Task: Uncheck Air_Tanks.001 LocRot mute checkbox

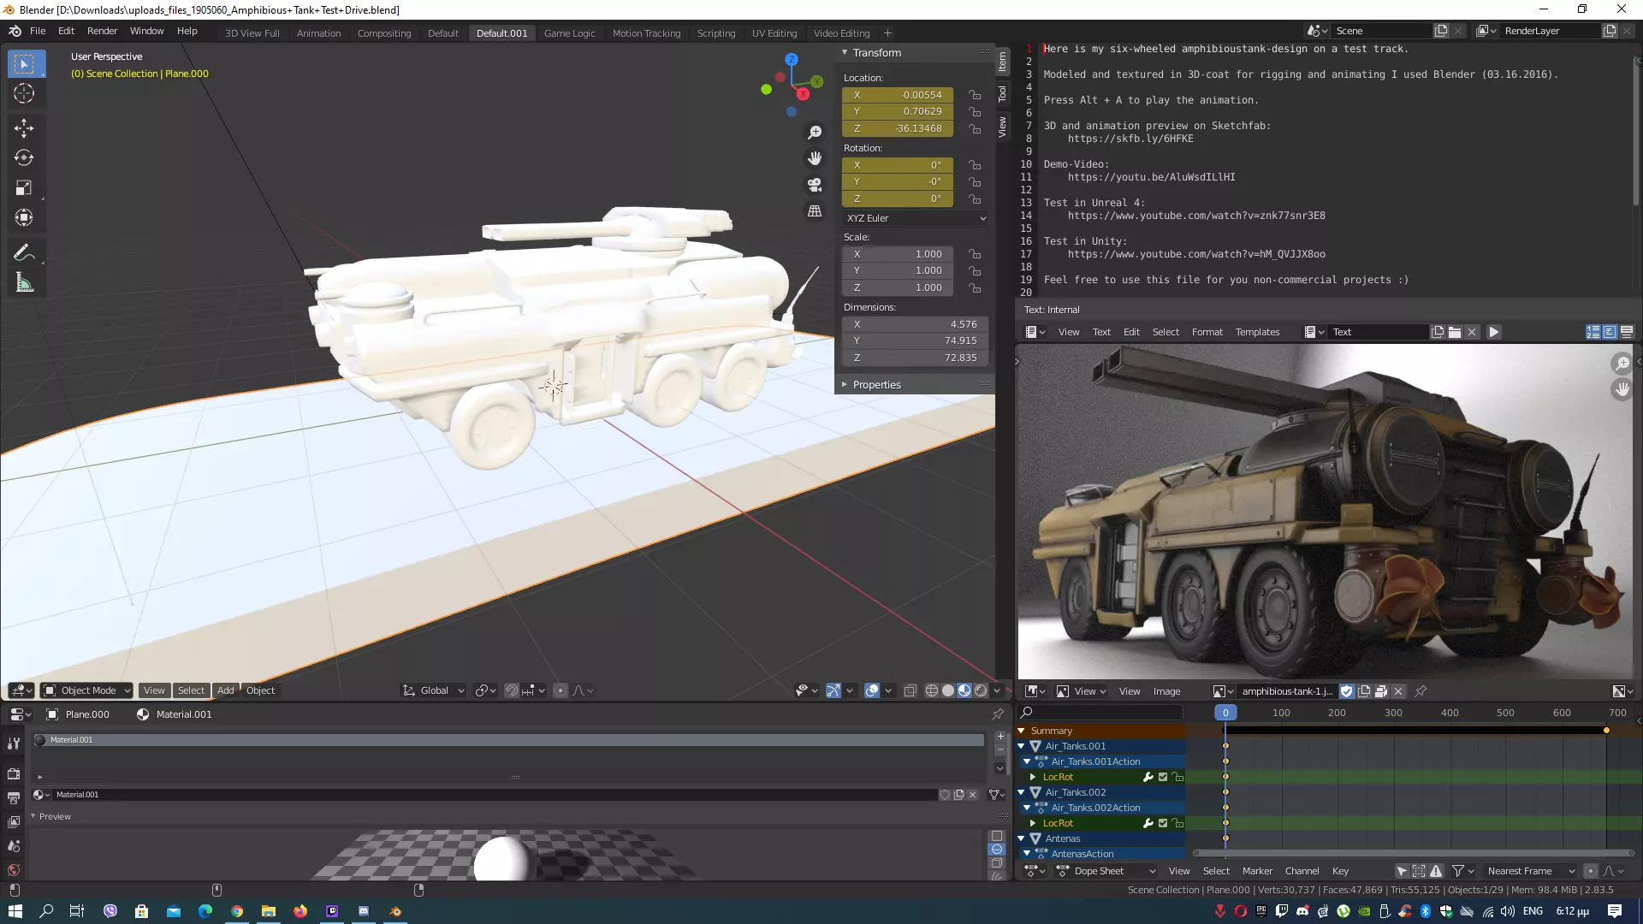Action: [1163, 777]
